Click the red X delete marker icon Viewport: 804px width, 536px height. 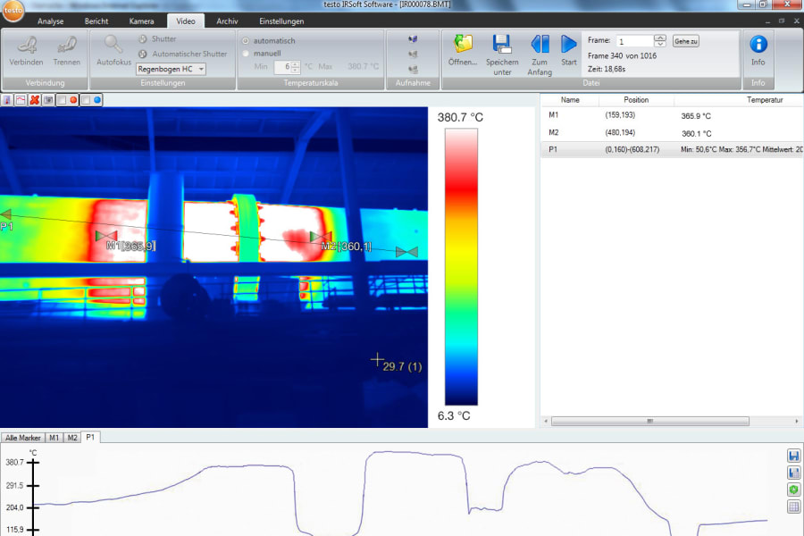point(34,100)
